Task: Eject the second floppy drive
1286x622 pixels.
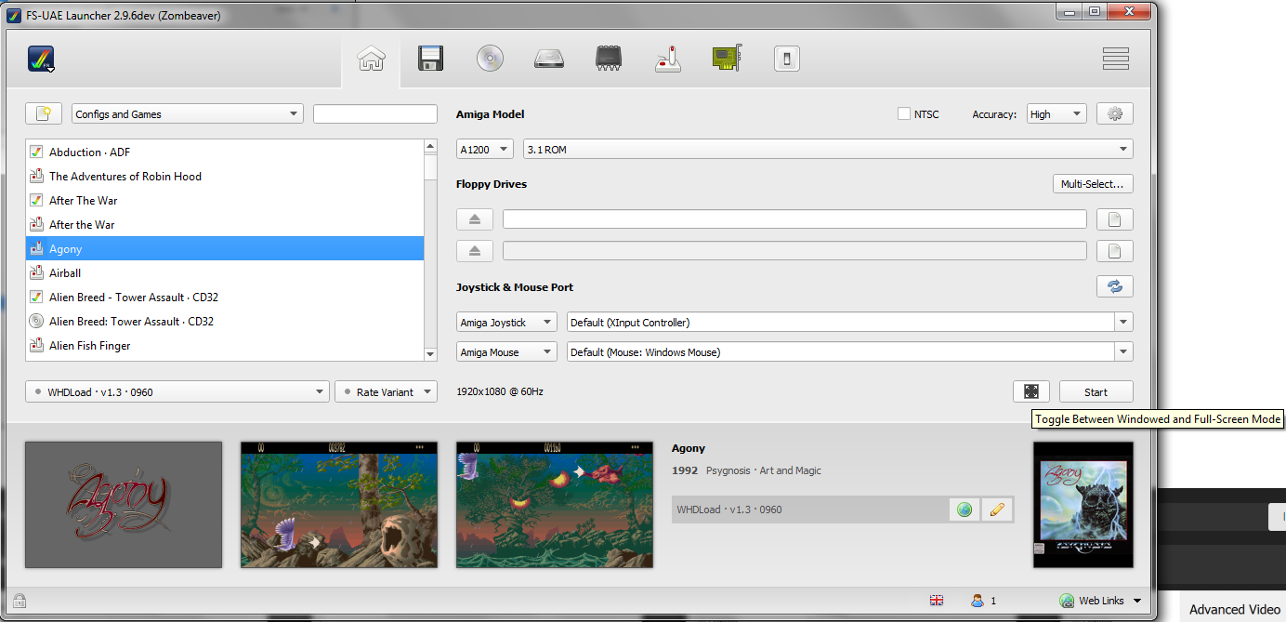Action: coord(474,251)
